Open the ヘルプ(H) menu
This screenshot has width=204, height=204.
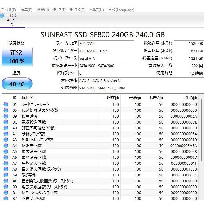97,10
